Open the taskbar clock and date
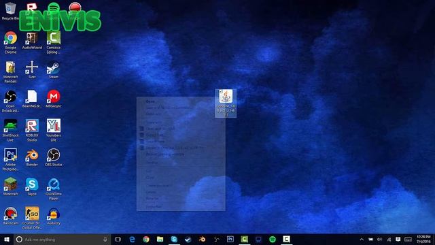 coord(423,239)
